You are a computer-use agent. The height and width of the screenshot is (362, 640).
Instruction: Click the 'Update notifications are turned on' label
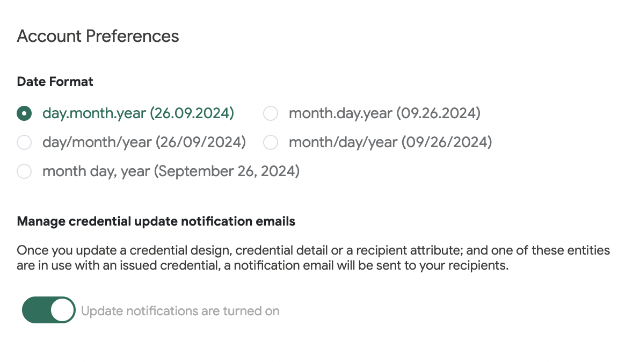pos(180,310)
